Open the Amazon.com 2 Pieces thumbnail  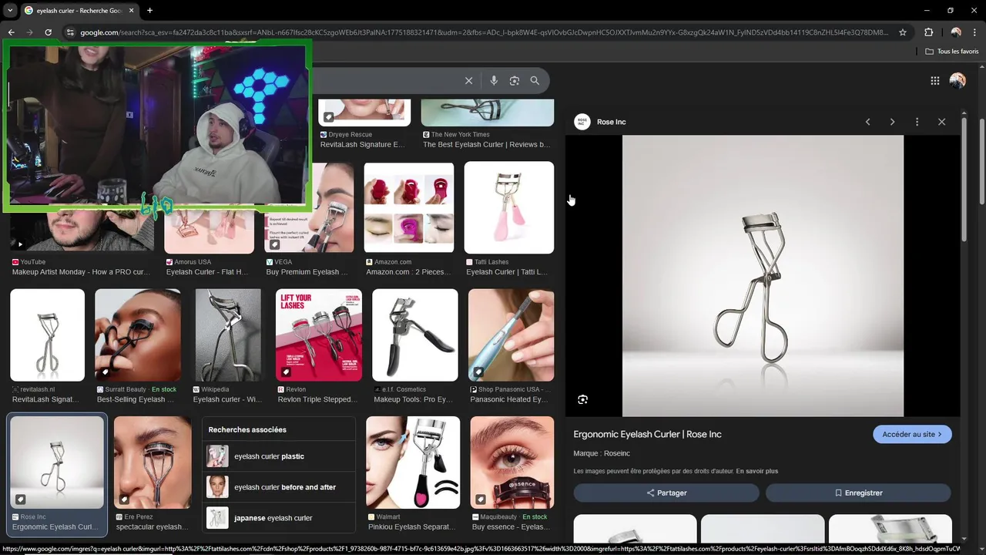[409, 207]
